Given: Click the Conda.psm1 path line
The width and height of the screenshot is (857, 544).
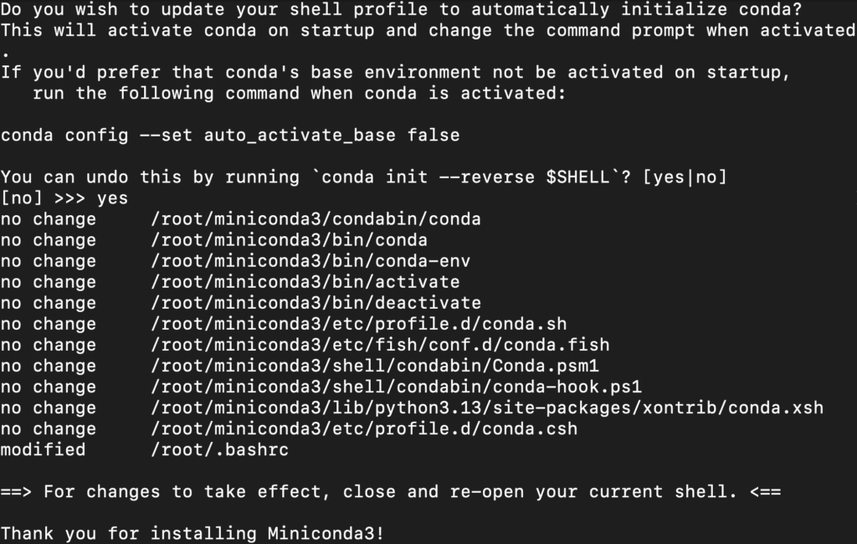Looking at the screenshot, I should 375,366.
